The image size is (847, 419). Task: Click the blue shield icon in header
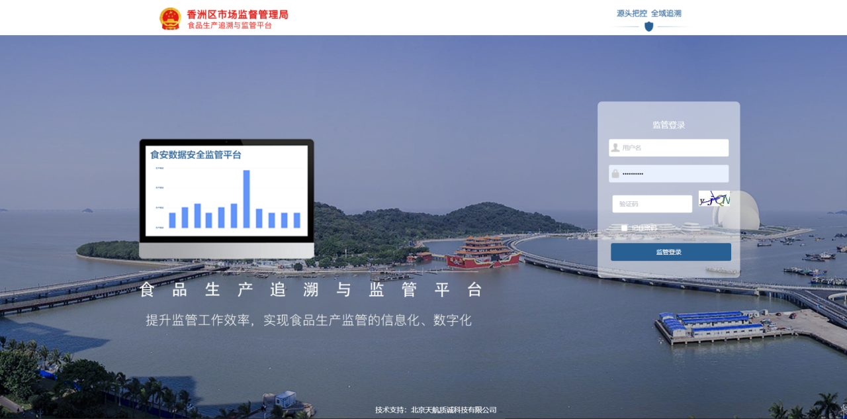point(648,26)
